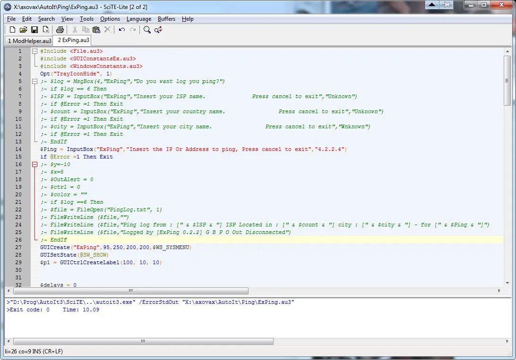Click the #Include <File.au3> line
Screen dimensions: 516x360
pyautogui.click(x=71, y=51)
